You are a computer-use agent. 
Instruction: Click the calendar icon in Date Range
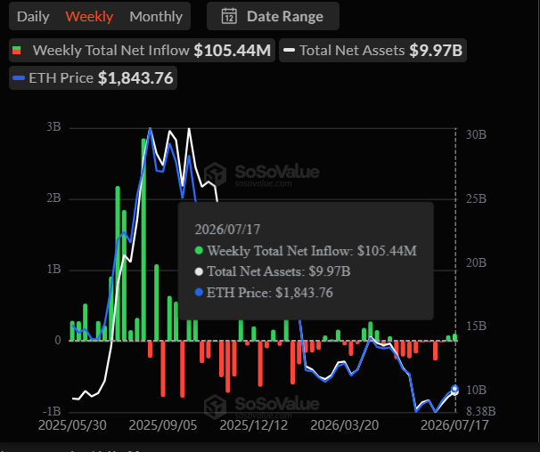pyautogui.click(x=229, y=16)
